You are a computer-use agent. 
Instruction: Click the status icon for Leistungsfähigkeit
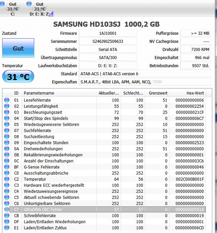pos(7,106)
